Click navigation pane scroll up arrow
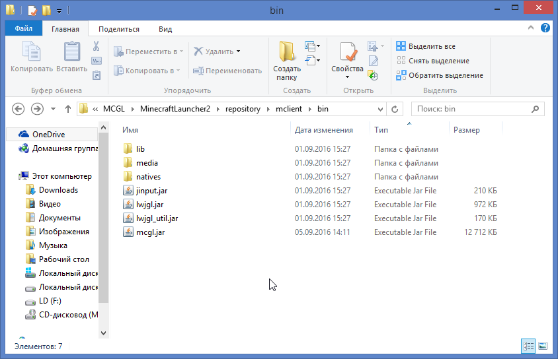The image size is (558, 359). pos(104,127)
